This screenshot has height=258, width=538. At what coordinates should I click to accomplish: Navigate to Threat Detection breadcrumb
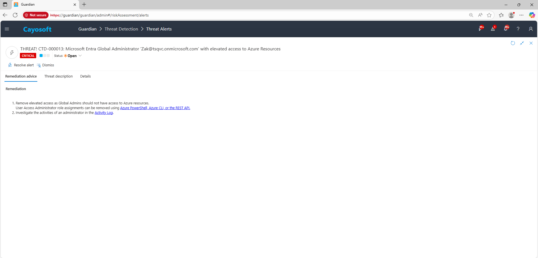[121, 29]
